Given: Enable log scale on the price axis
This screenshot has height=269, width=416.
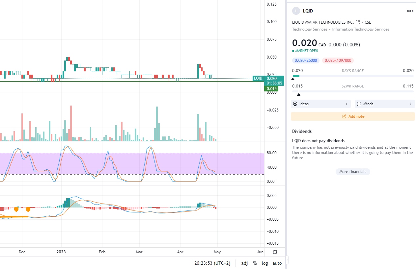Looking at the screenshot, I should click(265, 263).
